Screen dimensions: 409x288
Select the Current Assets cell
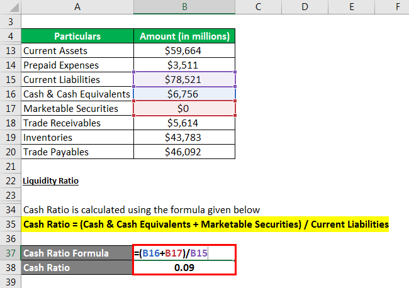(x=77, y=50)
